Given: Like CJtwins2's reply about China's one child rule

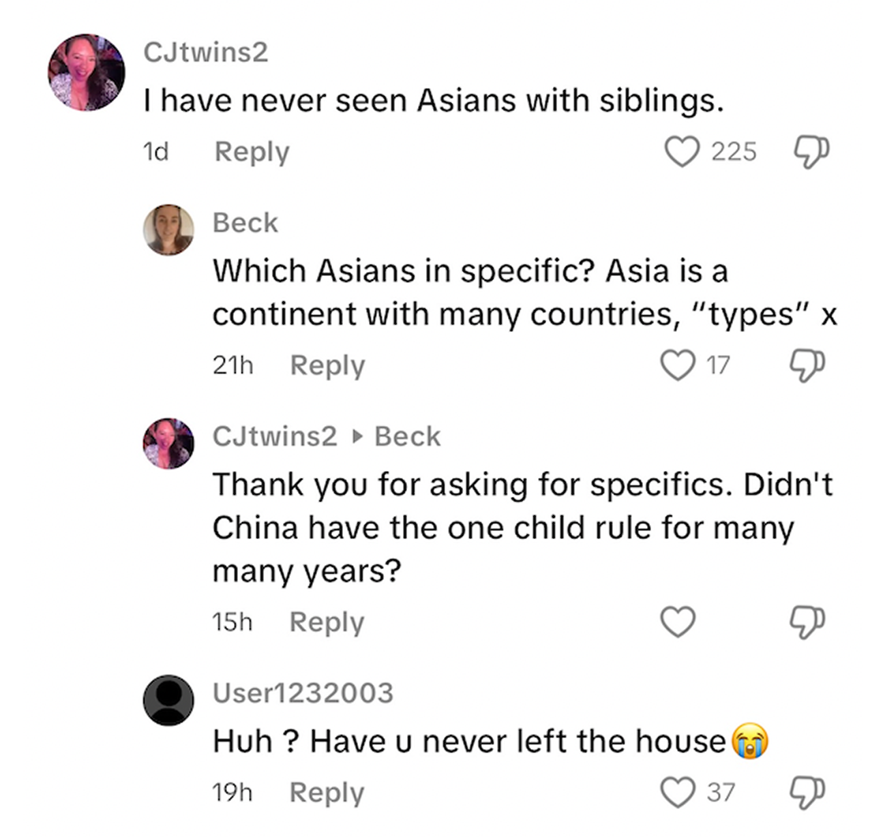Looking at the screenshot, I should coord(678,622).
